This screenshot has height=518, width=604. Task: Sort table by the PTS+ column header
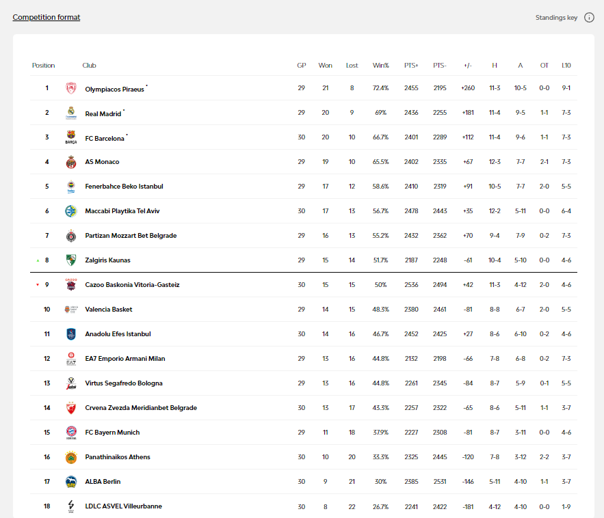(411, 66)
